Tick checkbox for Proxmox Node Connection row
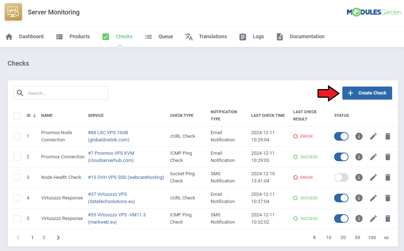 tap(17, 136)
